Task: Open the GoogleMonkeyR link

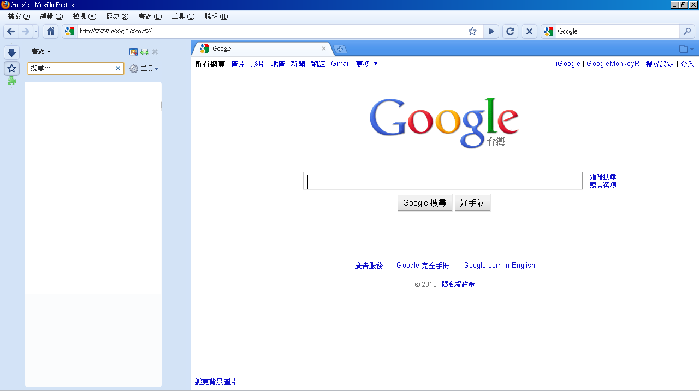Action: click(x=613, y=64)
